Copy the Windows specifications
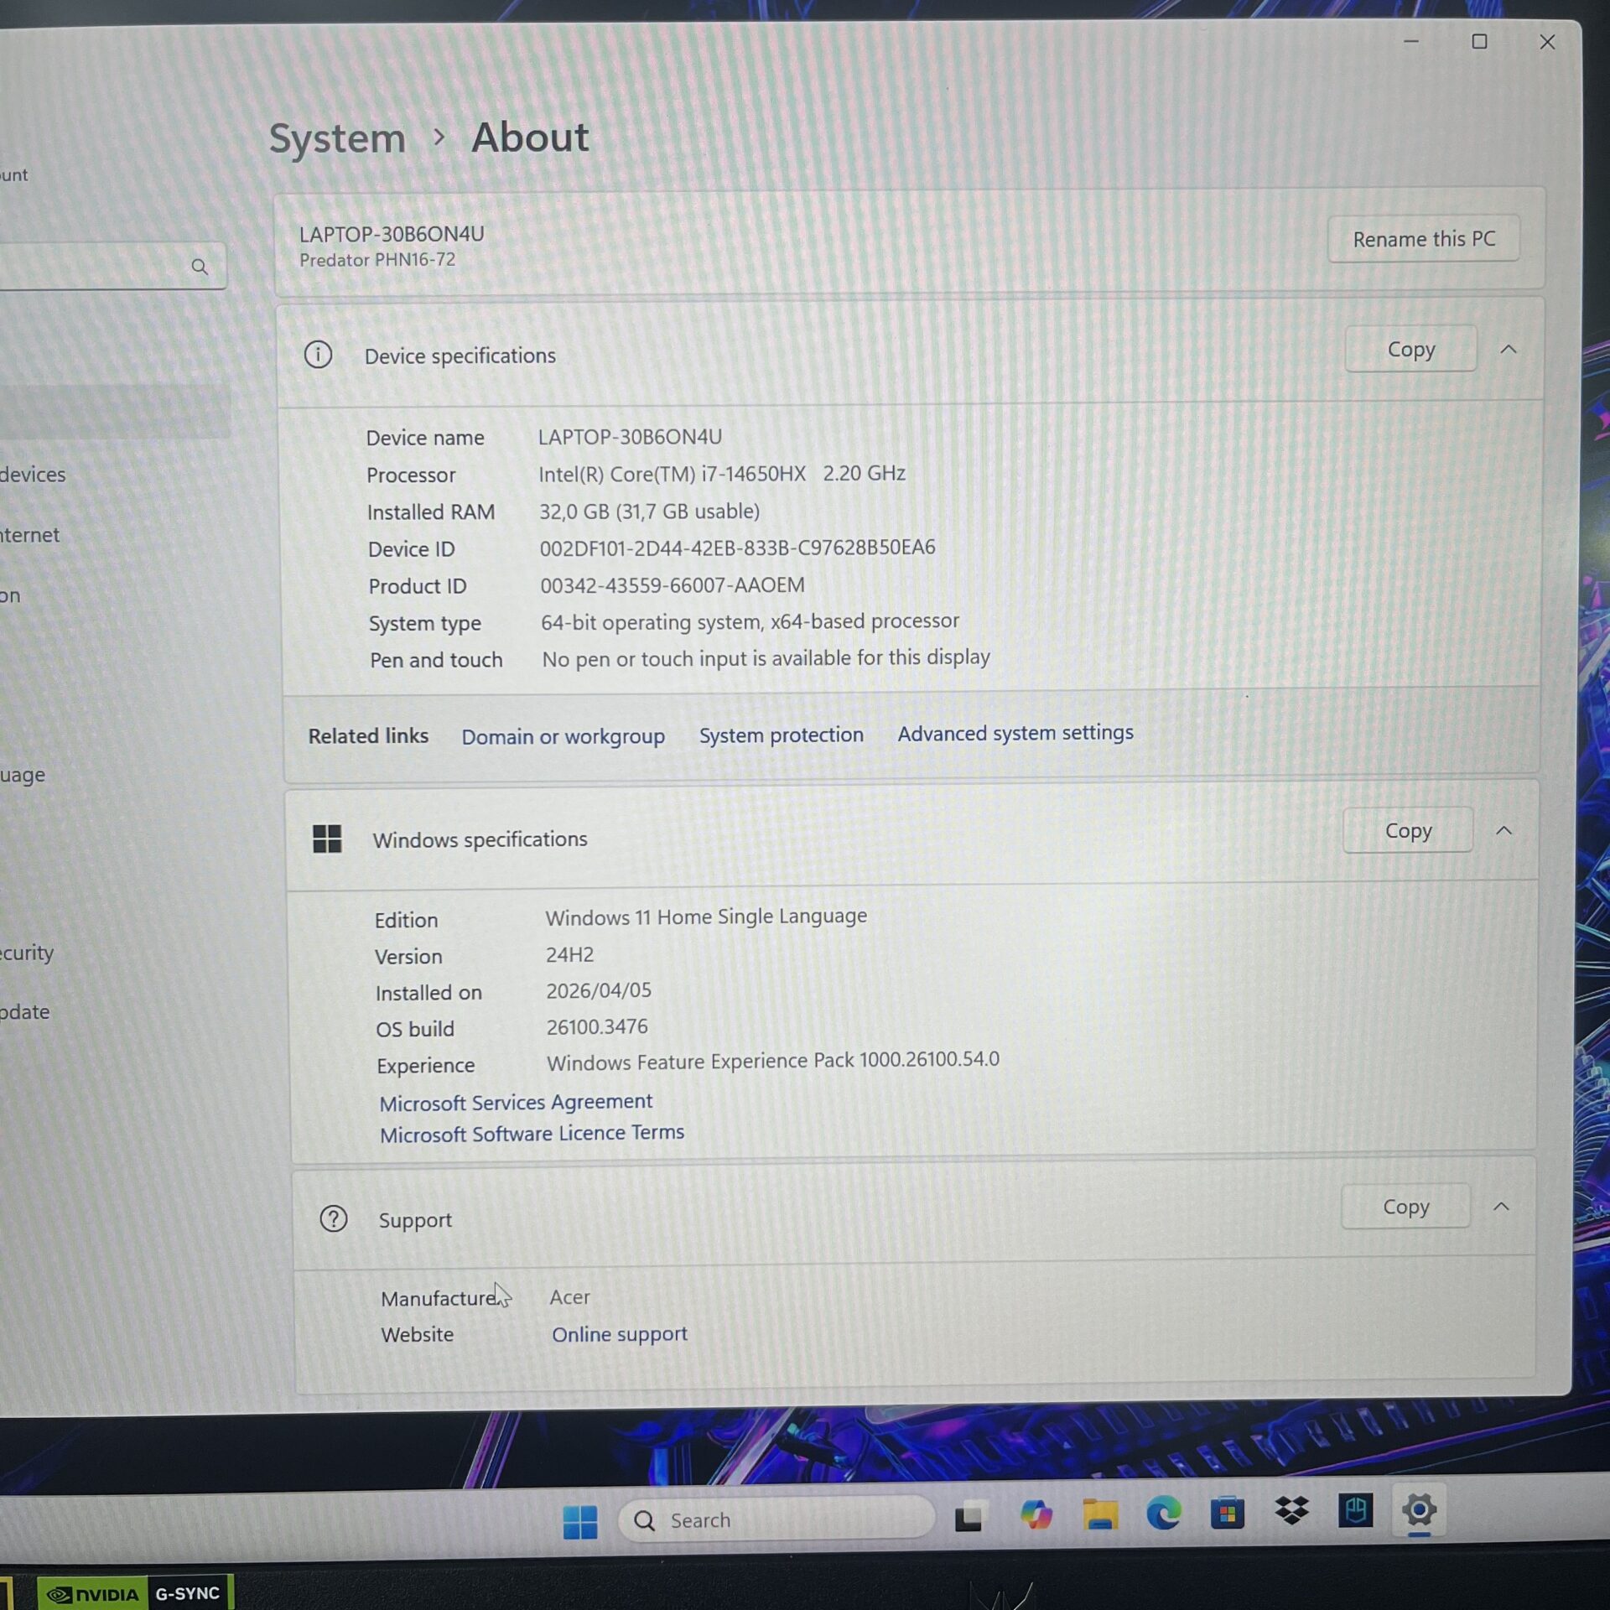 [1408, 830]
